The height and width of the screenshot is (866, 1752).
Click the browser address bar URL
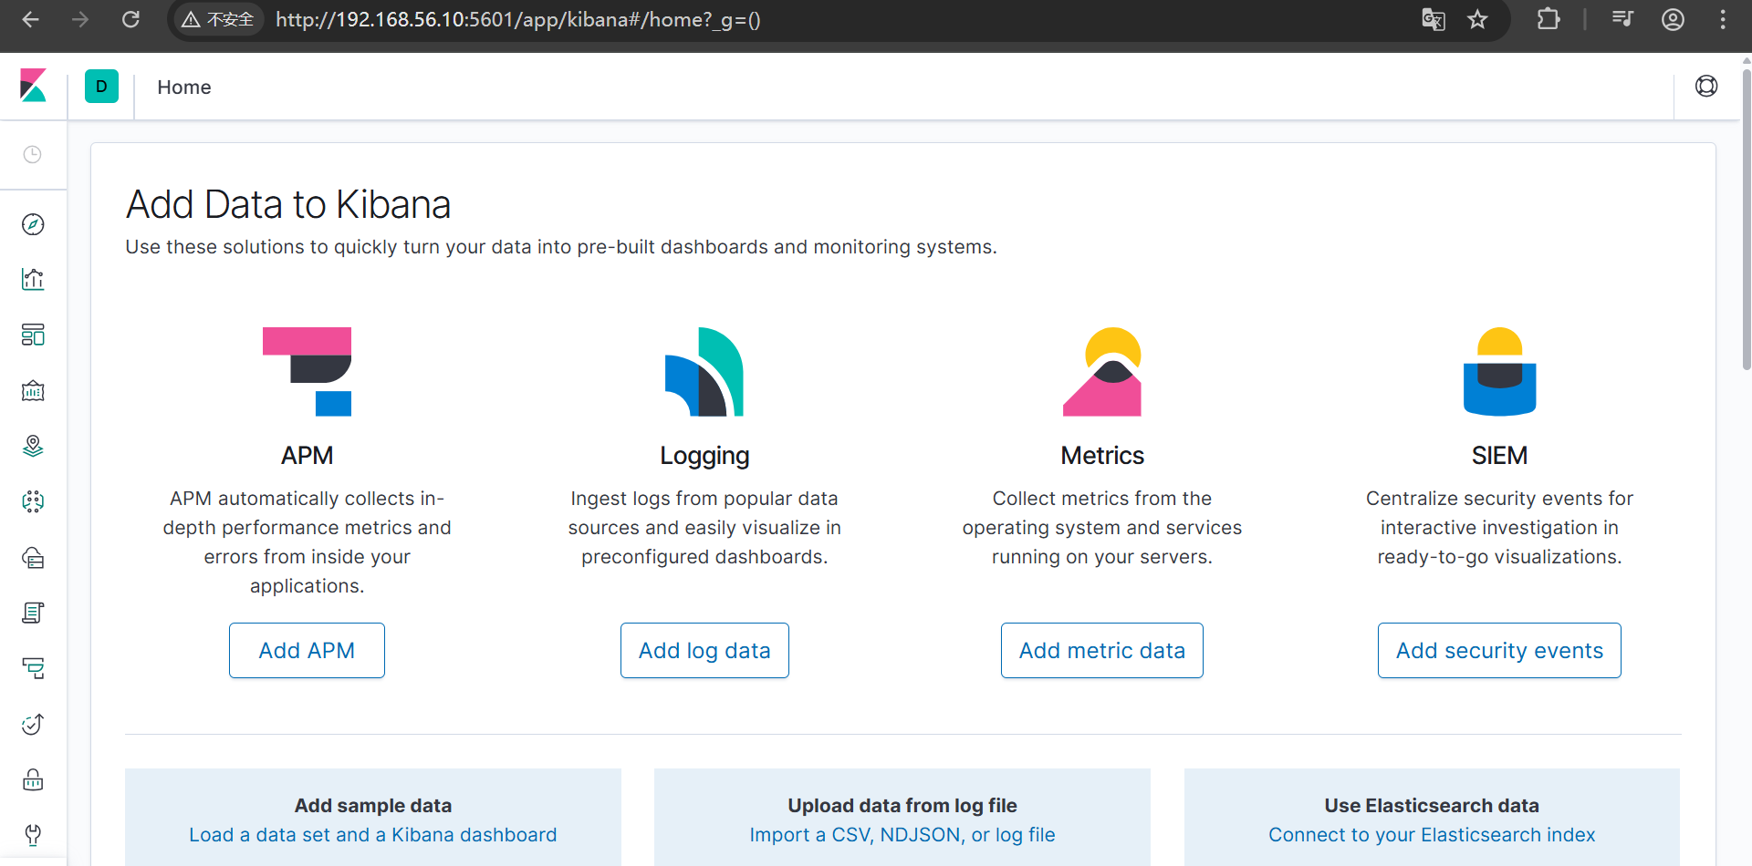[518, 19]
